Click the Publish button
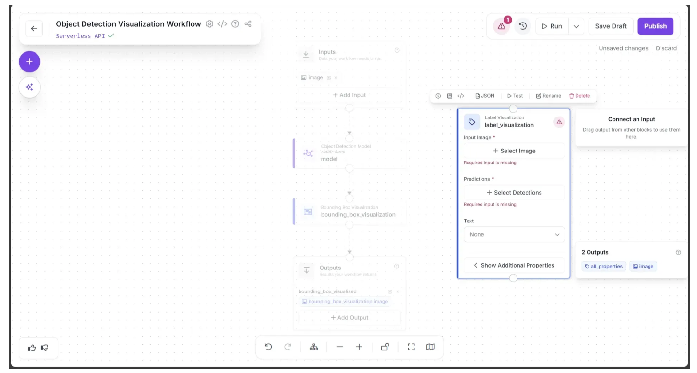 [x=655, y=26]
